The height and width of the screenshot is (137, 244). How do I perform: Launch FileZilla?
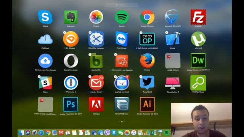(198, 17)
